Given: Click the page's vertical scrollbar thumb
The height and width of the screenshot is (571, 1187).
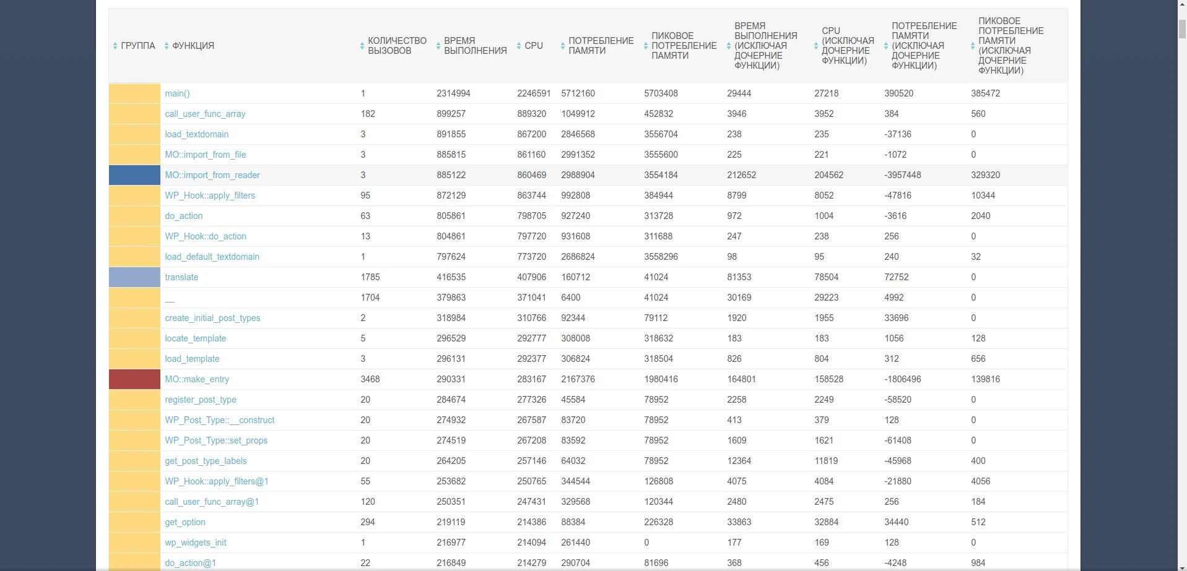Looking at the screenshot, I should pos(1181,28).
